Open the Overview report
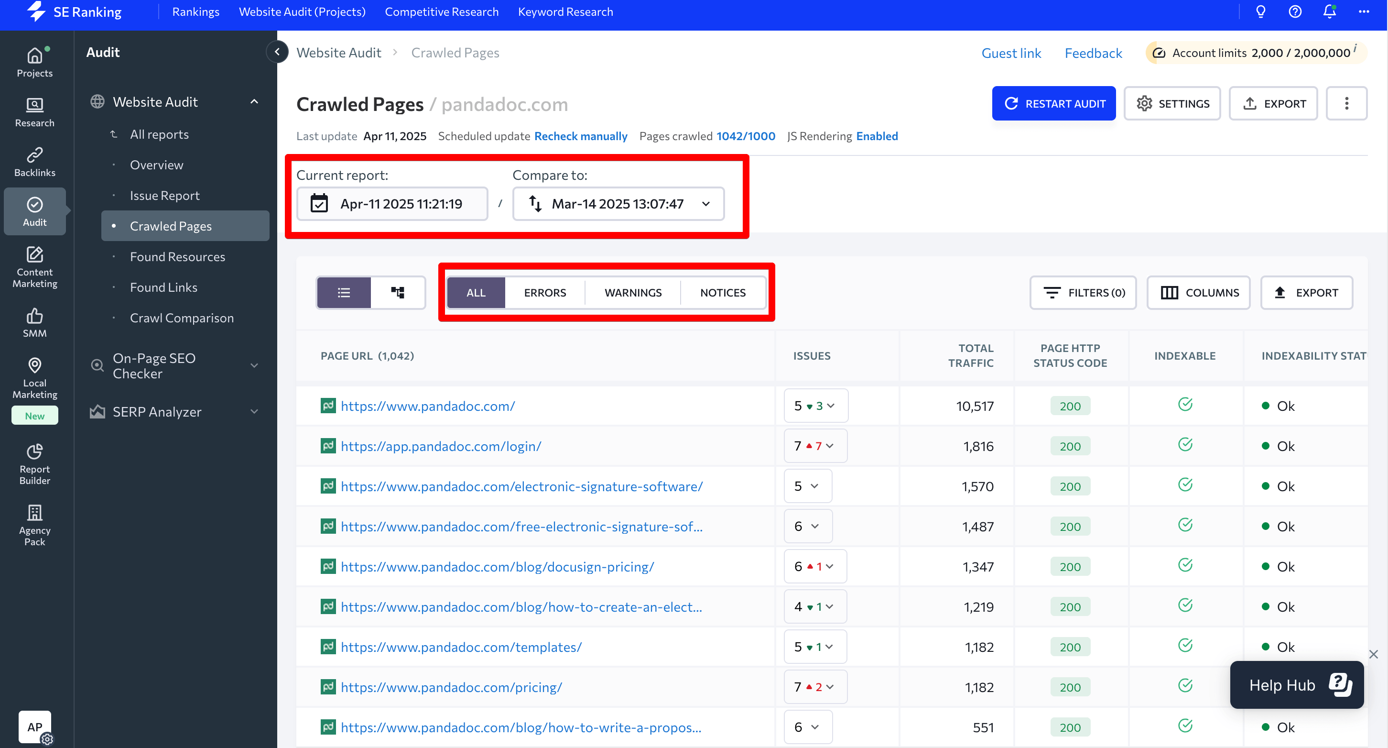 (x=156, y=165)
